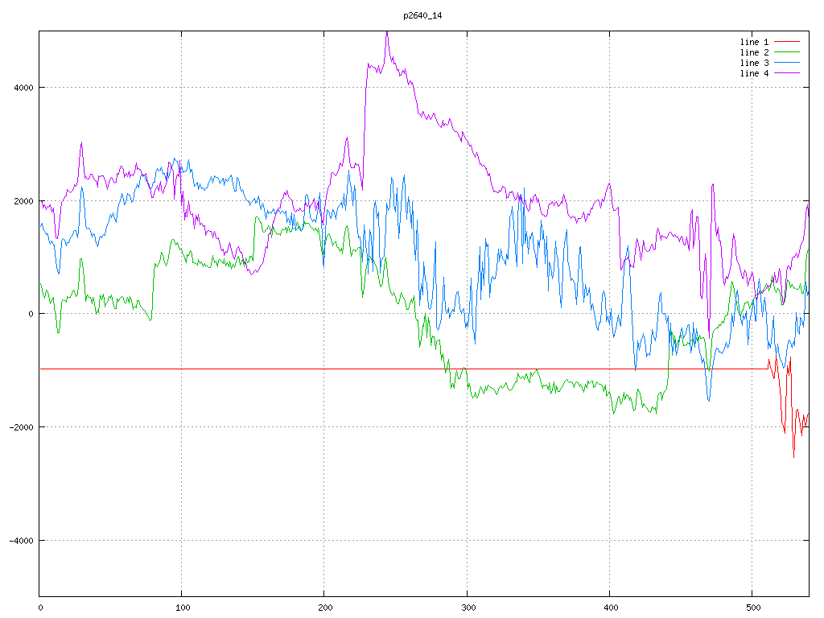Viewport: 824px width, 618px height.
Task: Select the "line 1" legend label
Action: tap(754, 42)
